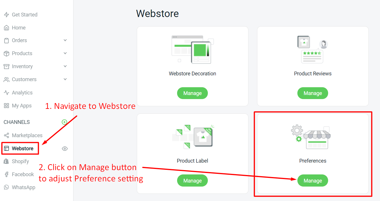Expand the Customers section
The image size is (380, 201).
[x=65, y=79]
